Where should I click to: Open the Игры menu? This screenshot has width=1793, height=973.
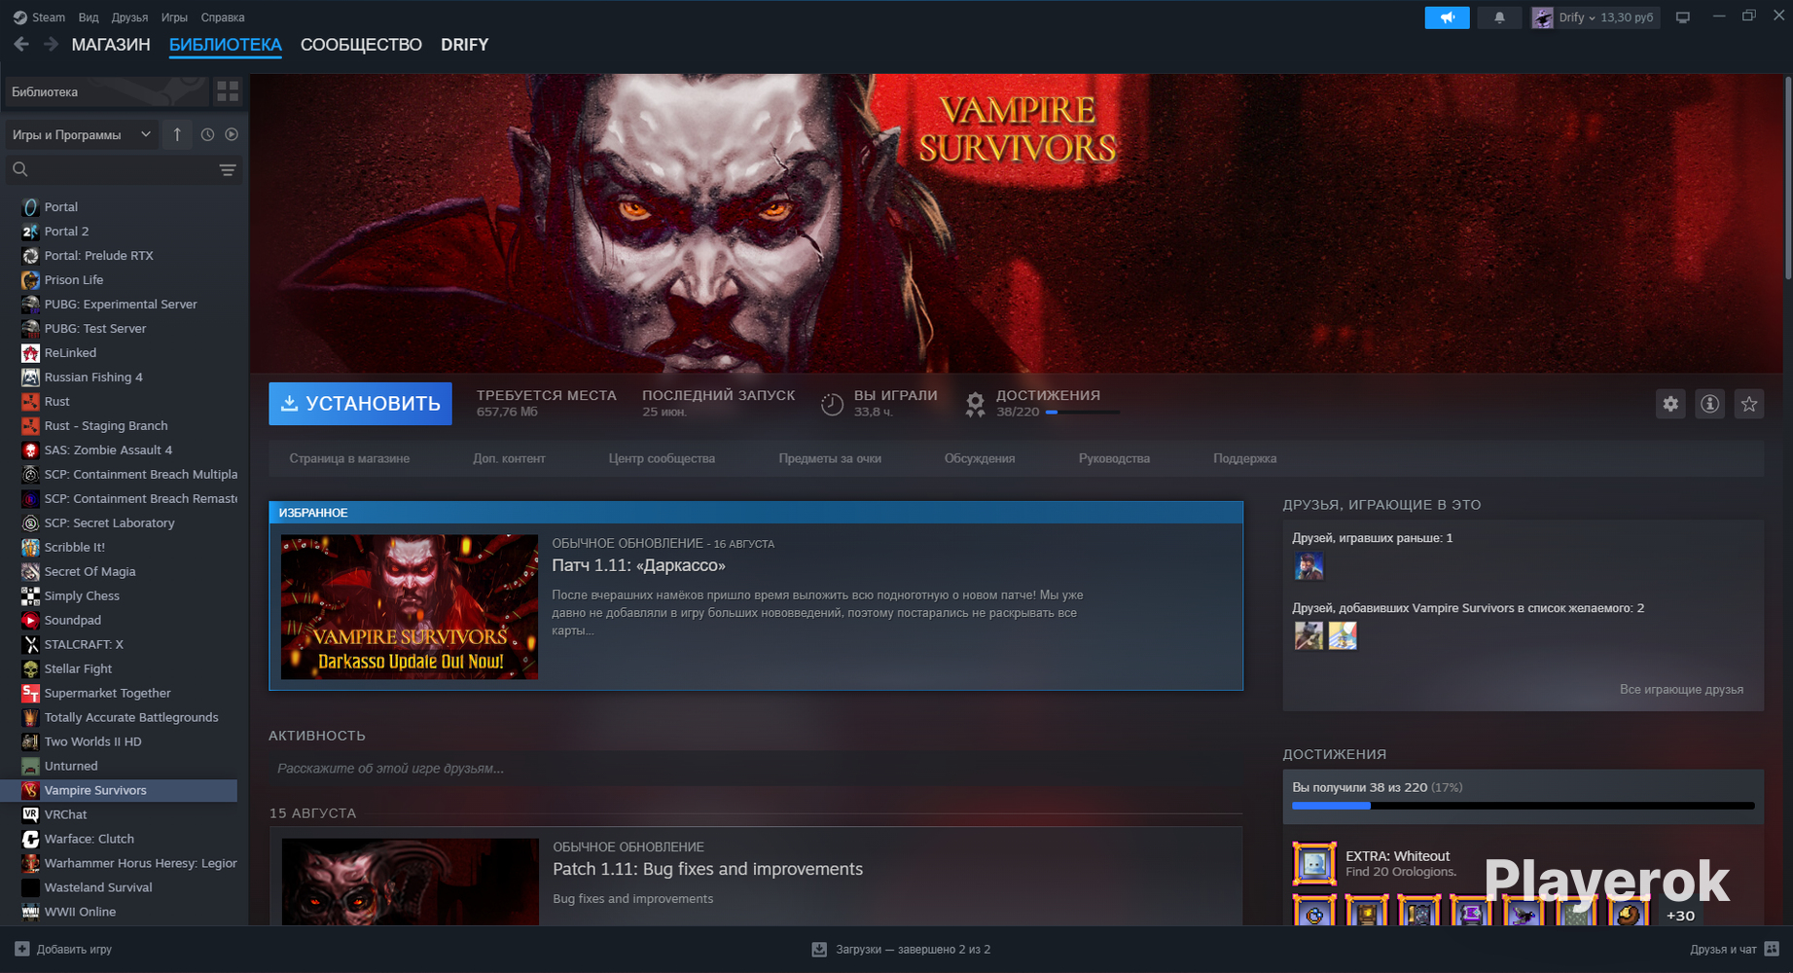pyautogui.click(x=174, y=18)
